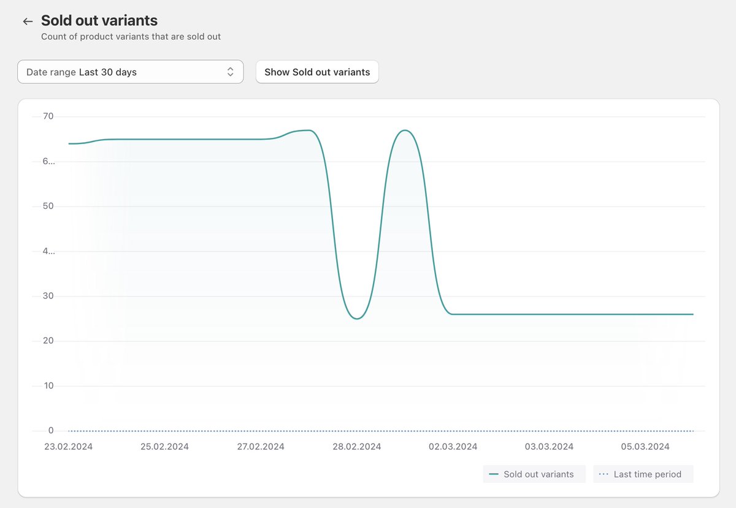Click the up-down chevron in the date range selector
The image size is (736, 508).
(231, 71)
